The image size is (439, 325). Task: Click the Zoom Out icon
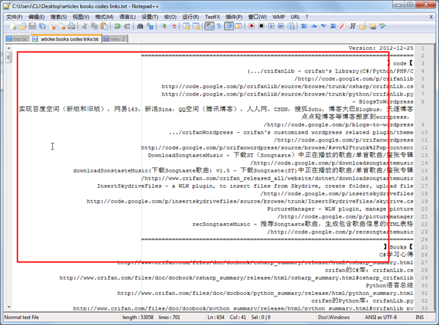pyautogui.click(x=173, y=26)
